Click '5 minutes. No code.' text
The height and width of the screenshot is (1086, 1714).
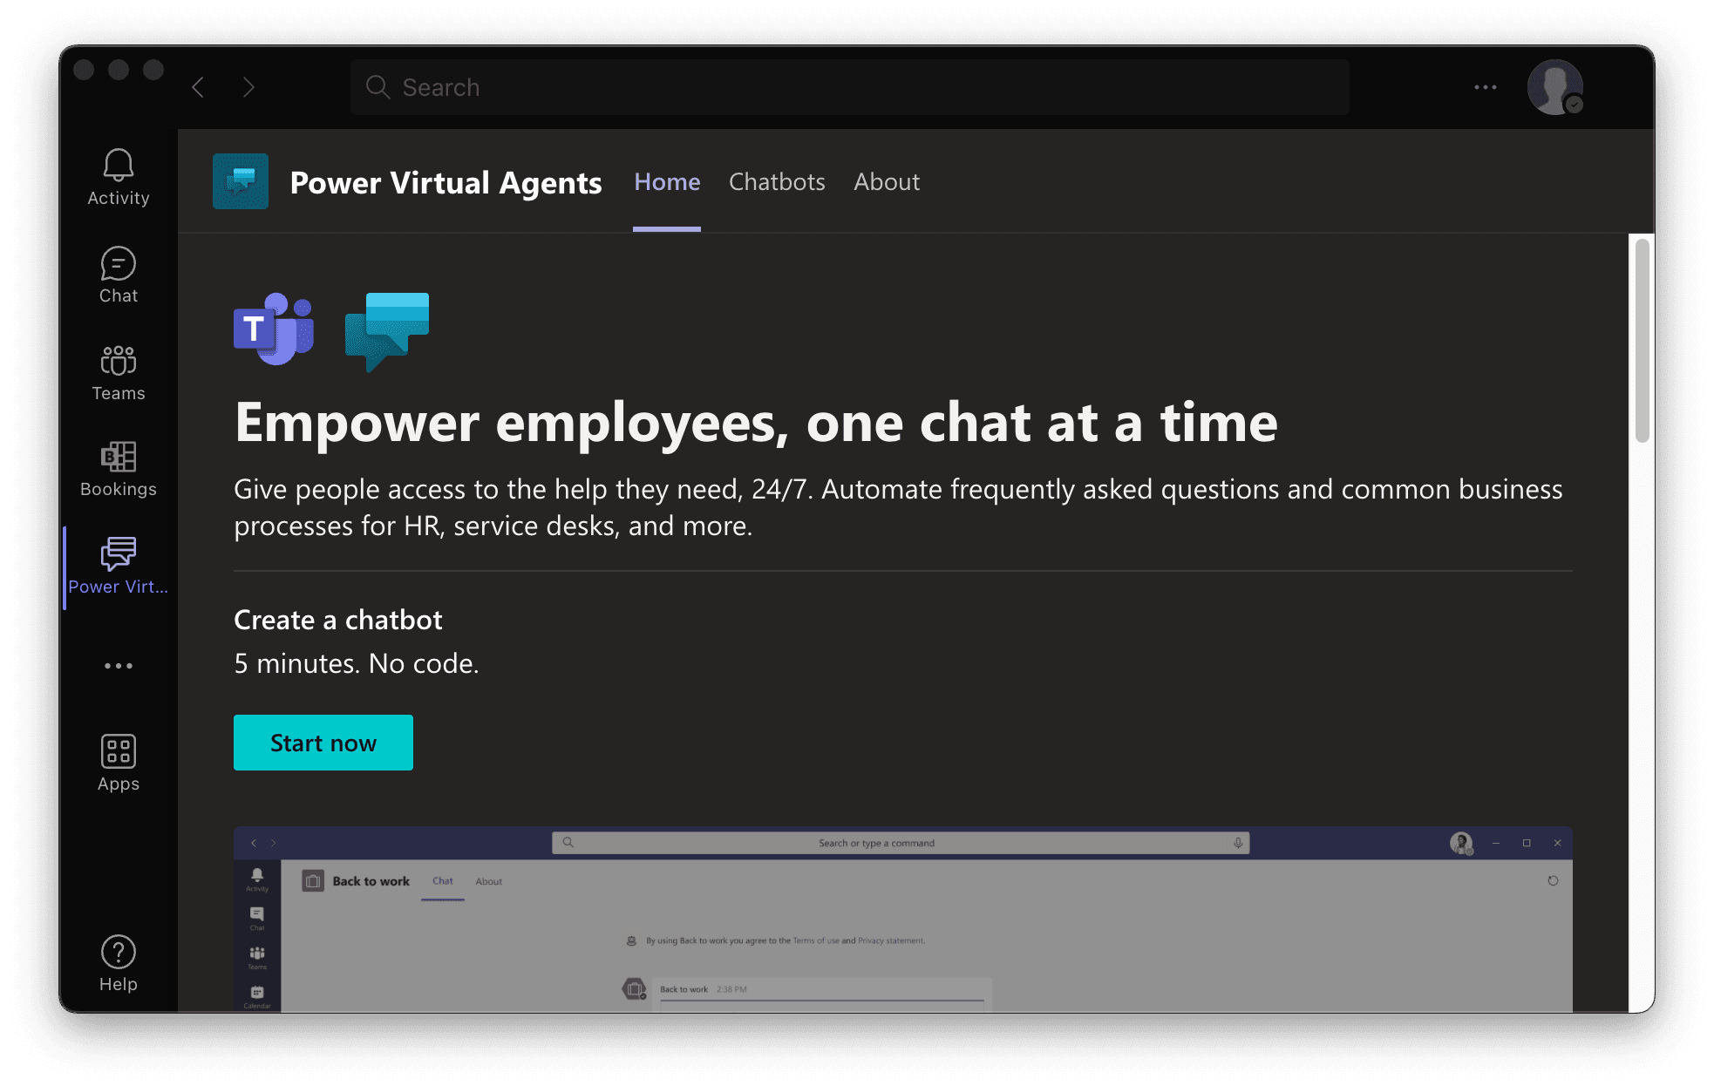click(357, 663)
